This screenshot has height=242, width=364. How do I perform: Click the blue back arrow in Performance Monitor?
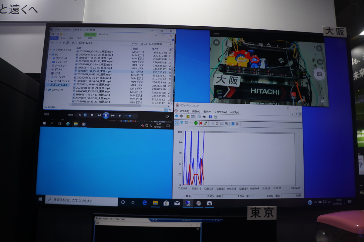pos(177,116)
